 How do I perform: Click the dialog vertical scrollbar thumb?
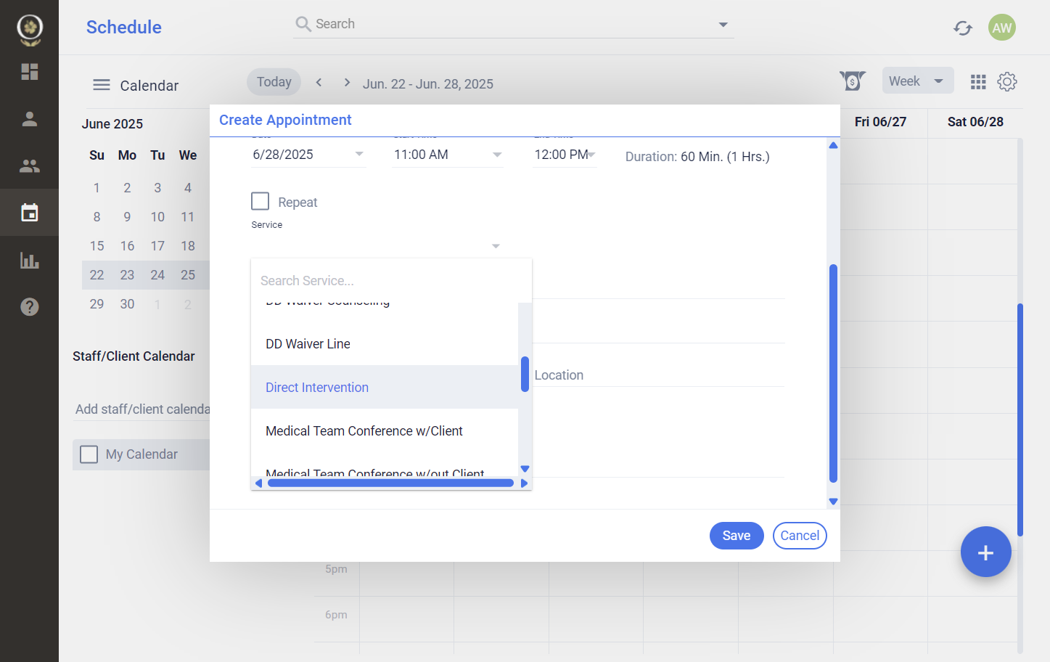point(833,373)
